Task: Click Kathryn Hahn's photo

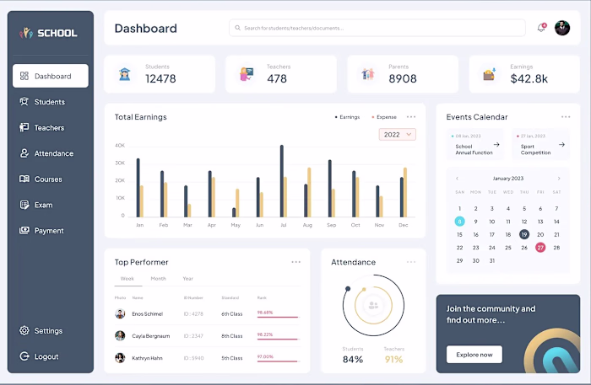Action: point(120,357)
